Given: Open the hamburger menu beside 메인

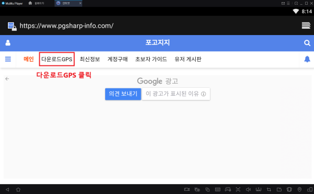Looking at the screenshot, I should 8,59.
